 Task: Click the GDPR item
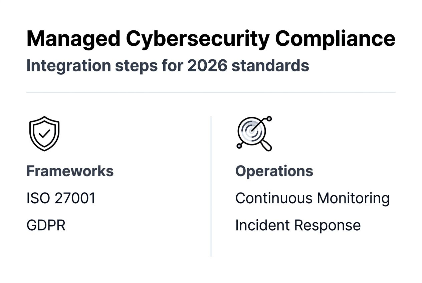point(46,225)
